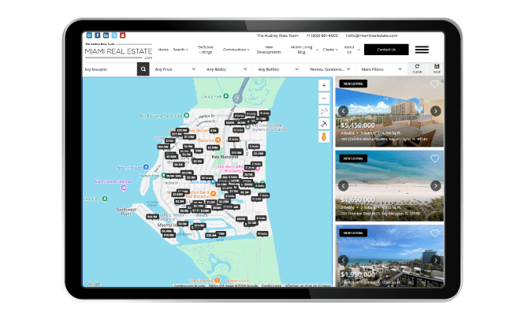Favorite the $1,950,000 listing heart
The width and height of the screenshot is (525, 320).
434,233
